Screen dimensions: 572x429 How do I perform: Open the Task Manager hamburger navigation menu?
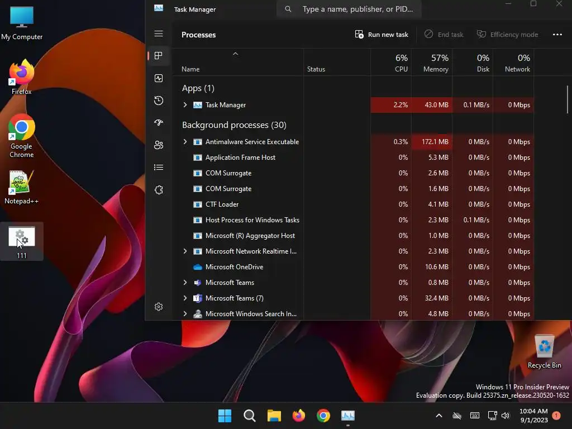pos(158,34)
